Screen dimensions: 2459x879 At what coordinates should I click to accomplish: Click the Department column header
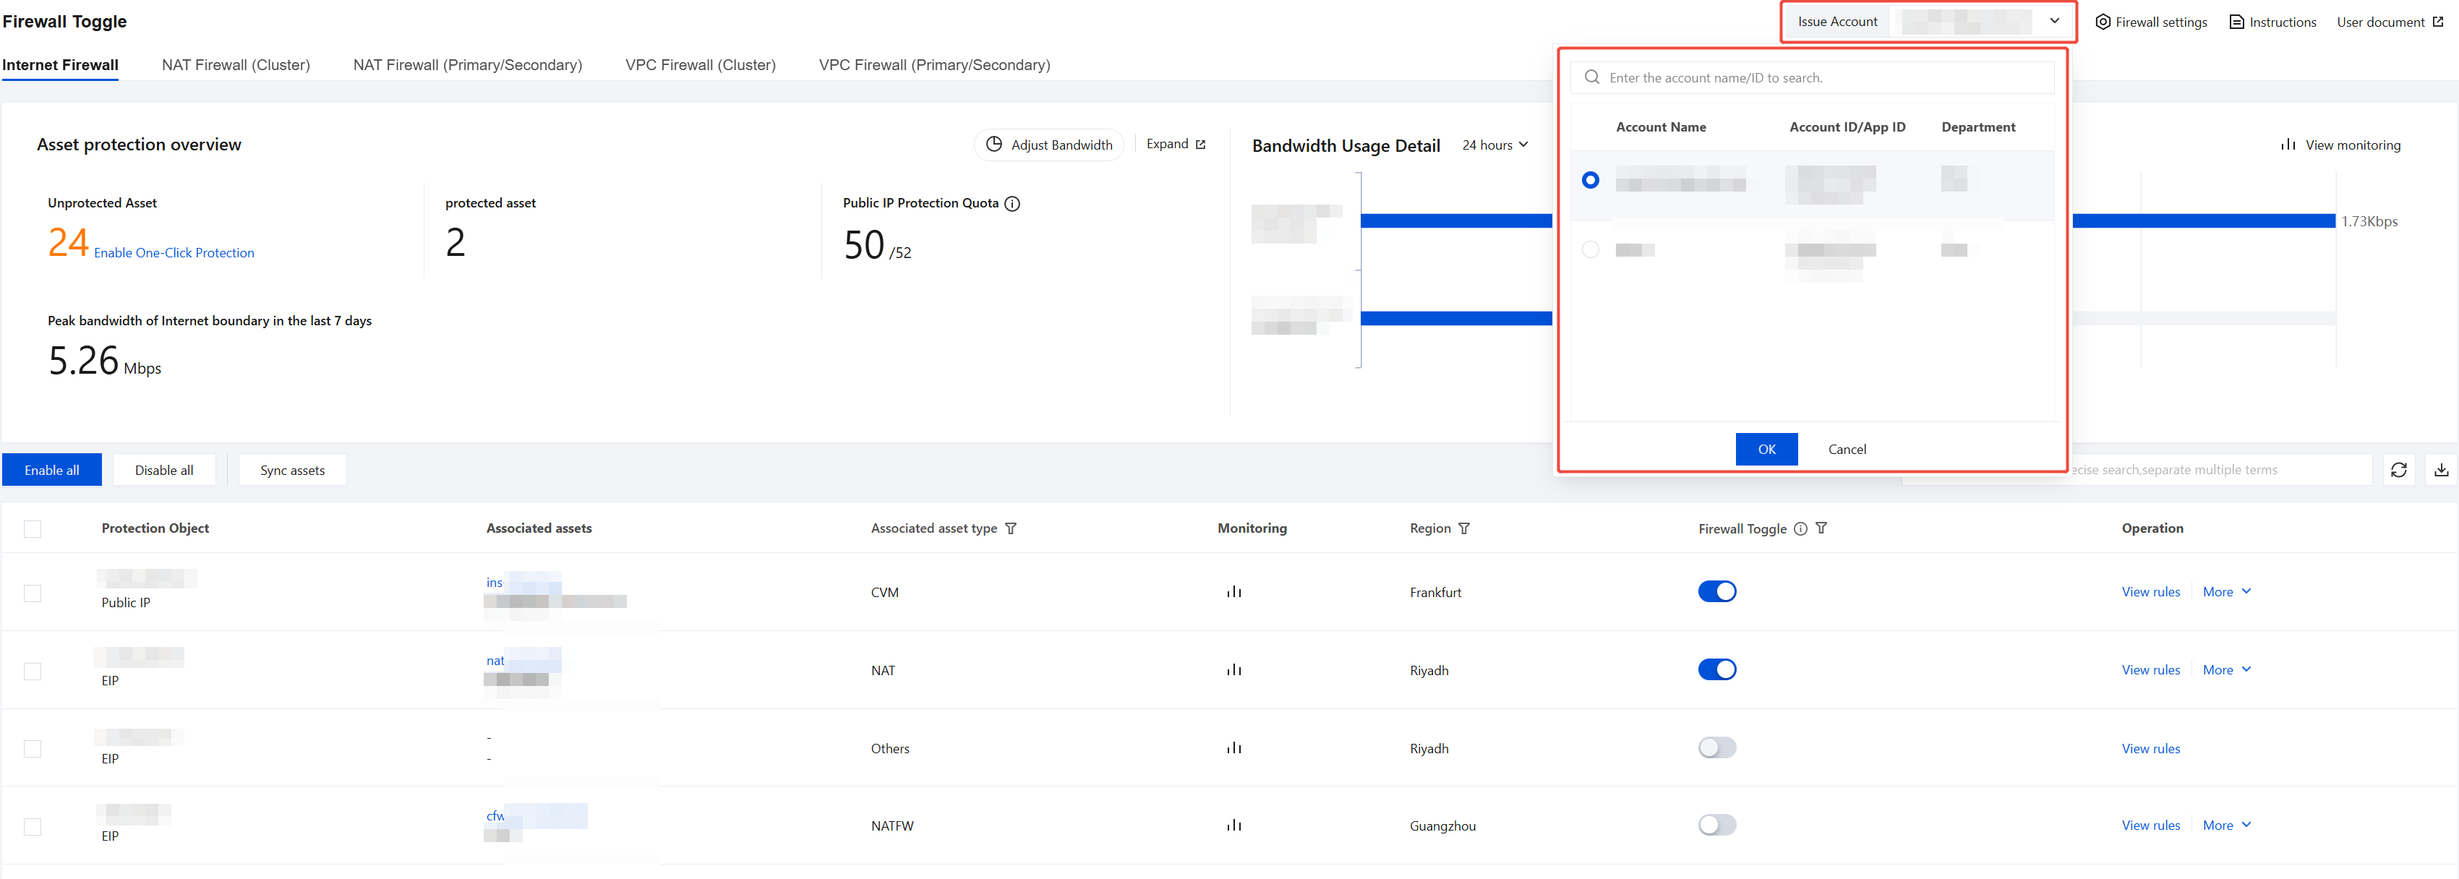coord(1978,127)
